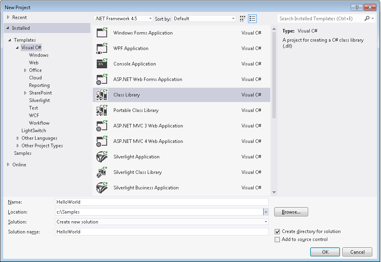Select the Workflow category

click(x=39, y=123)
